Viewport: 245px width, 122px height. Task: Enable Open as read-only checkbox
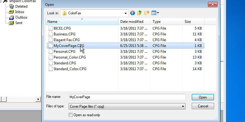(71, 115)
